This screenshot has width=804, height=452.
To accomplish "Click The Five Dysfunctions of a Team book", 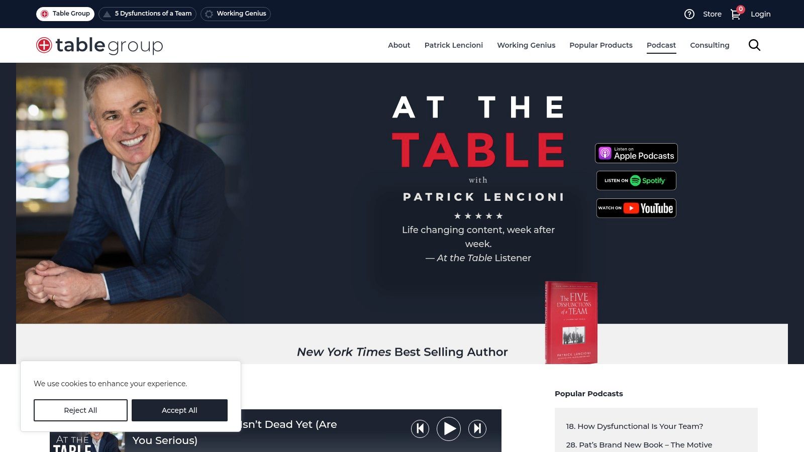I will point(571,322).
